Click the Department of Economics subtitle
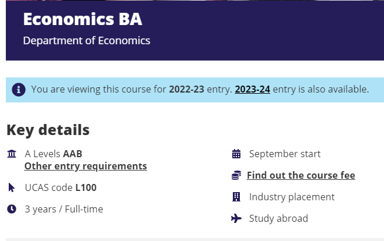This screenshot has height=241, width=384. point(86,41)
